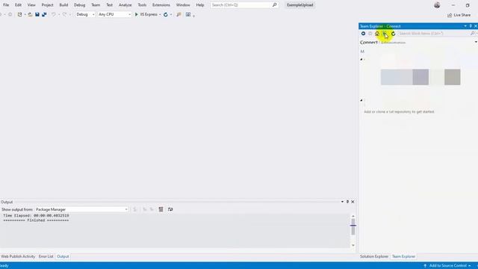Collapse the local Git repositories section
The width and height of the screenshot is (478, 269).
[361, 100]
